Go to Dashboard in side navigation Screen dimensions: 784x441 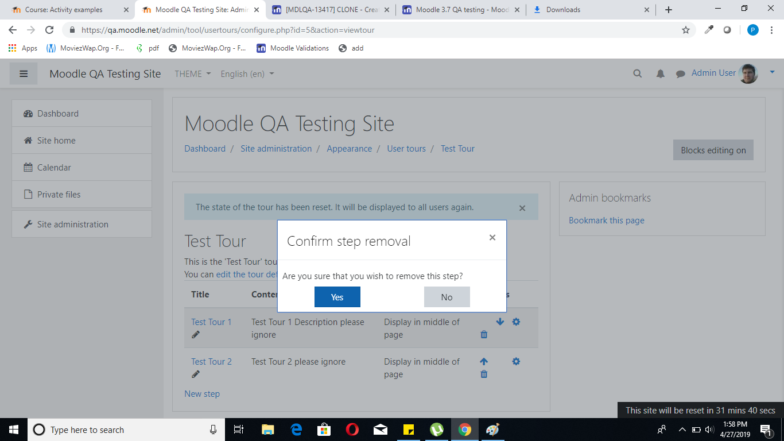81,113
